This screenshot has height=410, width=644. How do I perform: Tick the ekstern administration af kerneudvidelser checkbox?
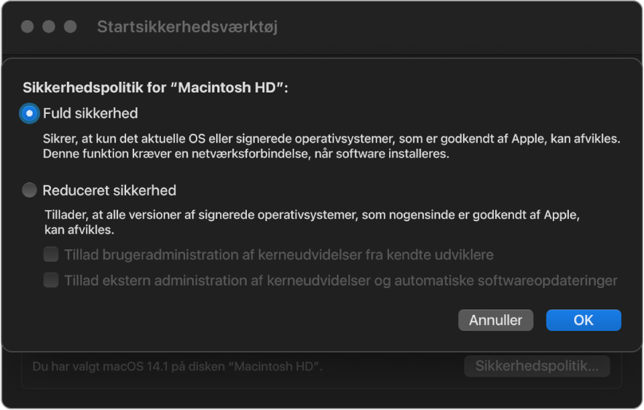[x=51, y=280]
